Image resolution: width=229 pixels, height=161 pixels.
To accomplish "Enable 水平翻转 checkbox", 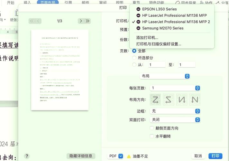I will click(x=152, y=136).
